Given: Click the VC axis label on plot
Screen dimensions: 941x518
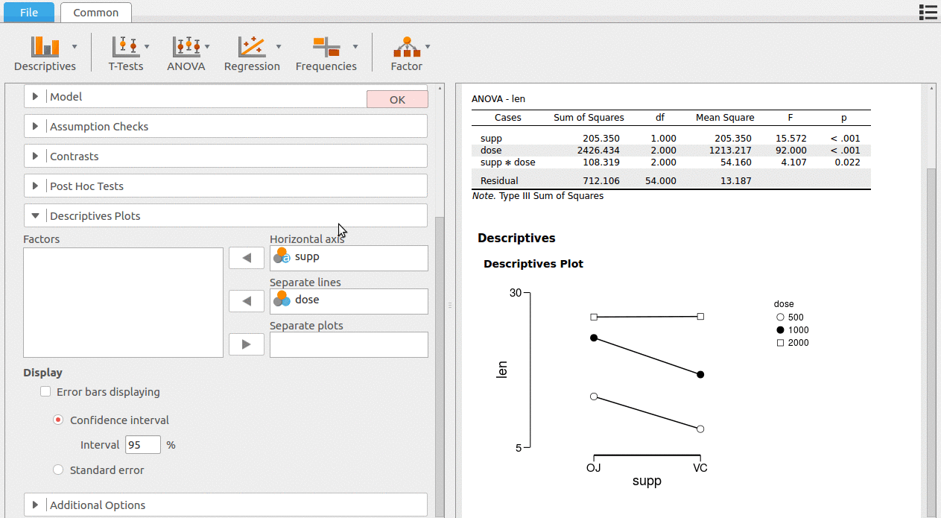Looking at the screenshot, I should (x=700, y=468).
